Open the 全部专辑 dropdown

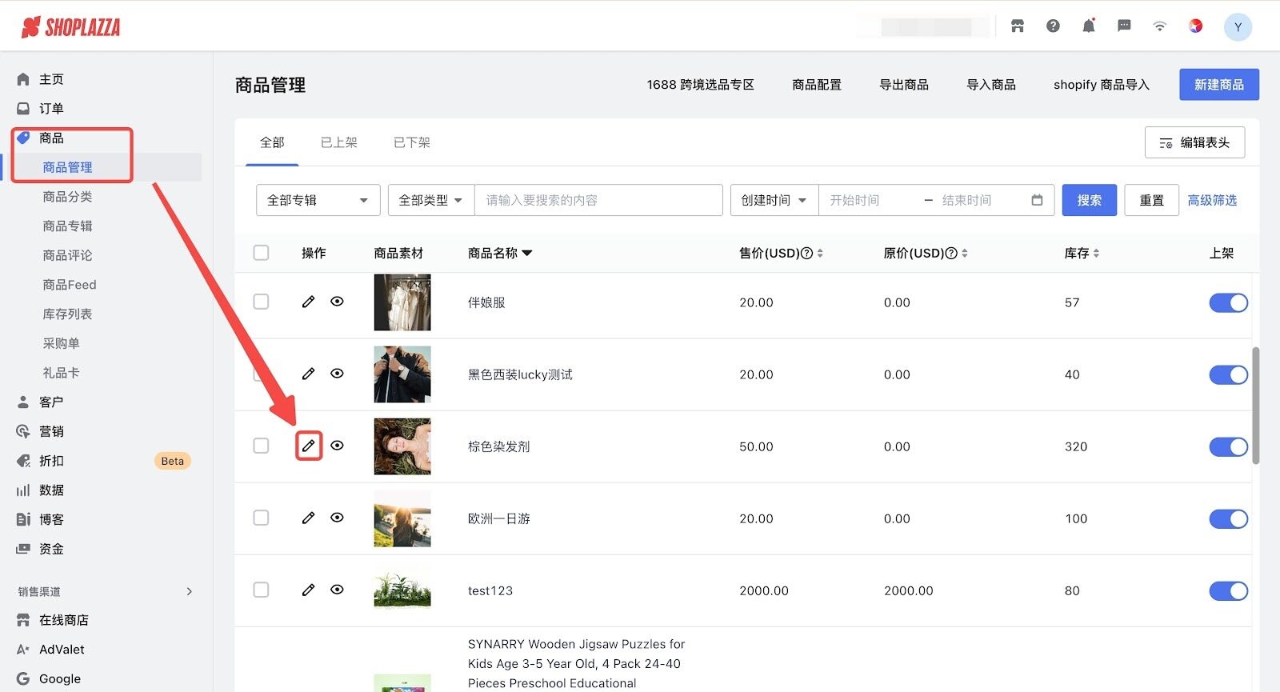(x=318, y=200)
